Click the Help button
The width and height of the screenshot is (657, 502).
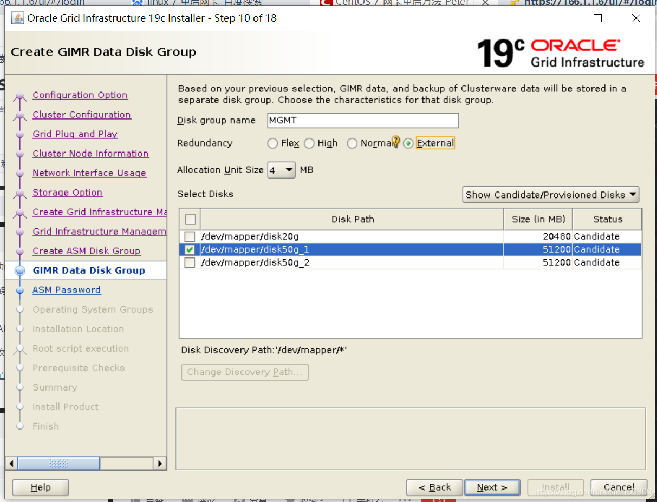(x=41, y=487)
